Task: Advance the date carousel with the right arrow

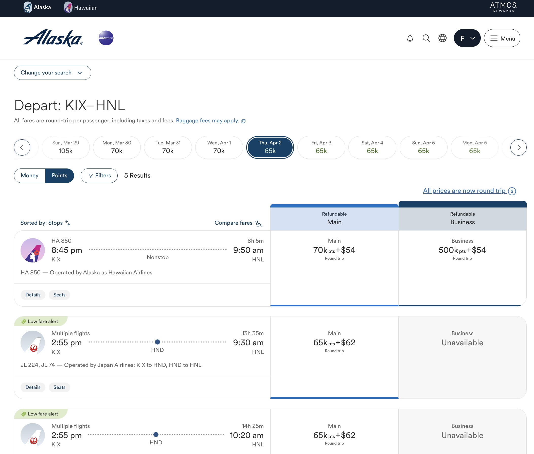Action: coord(518,147)
